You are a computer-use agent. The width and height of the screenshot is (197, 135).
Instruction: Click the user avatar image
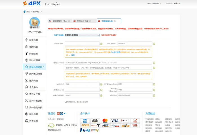coord(35,22)
